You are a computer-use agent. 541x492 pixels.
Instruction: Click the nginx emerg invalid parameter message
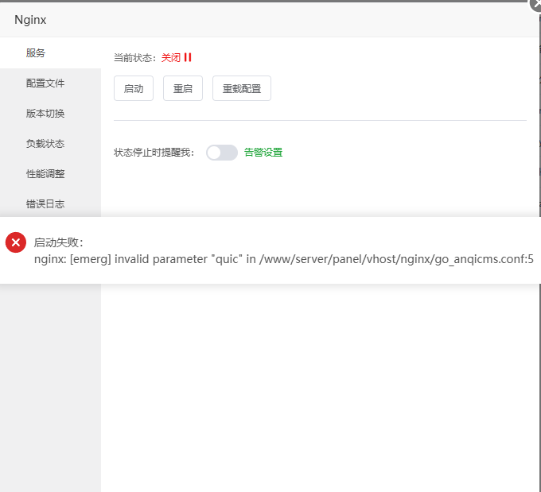(x=283, y=259)
